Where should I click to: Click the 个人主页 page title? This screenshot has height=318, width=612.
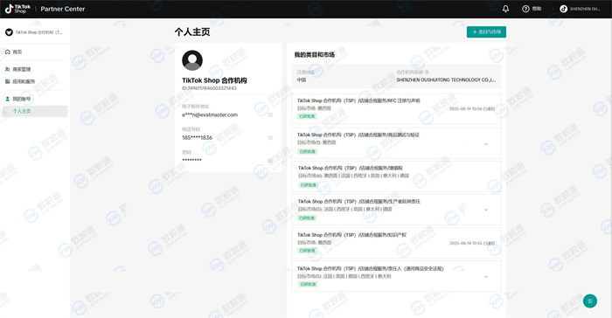tap(192, 31)
